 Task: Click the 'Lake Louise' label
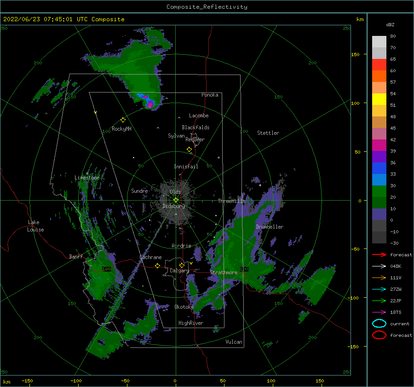[x=35, y=226]
